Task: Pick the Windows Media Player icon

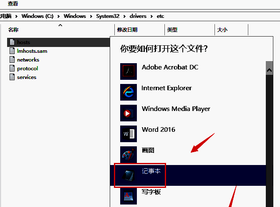Action: coord(129,113)
